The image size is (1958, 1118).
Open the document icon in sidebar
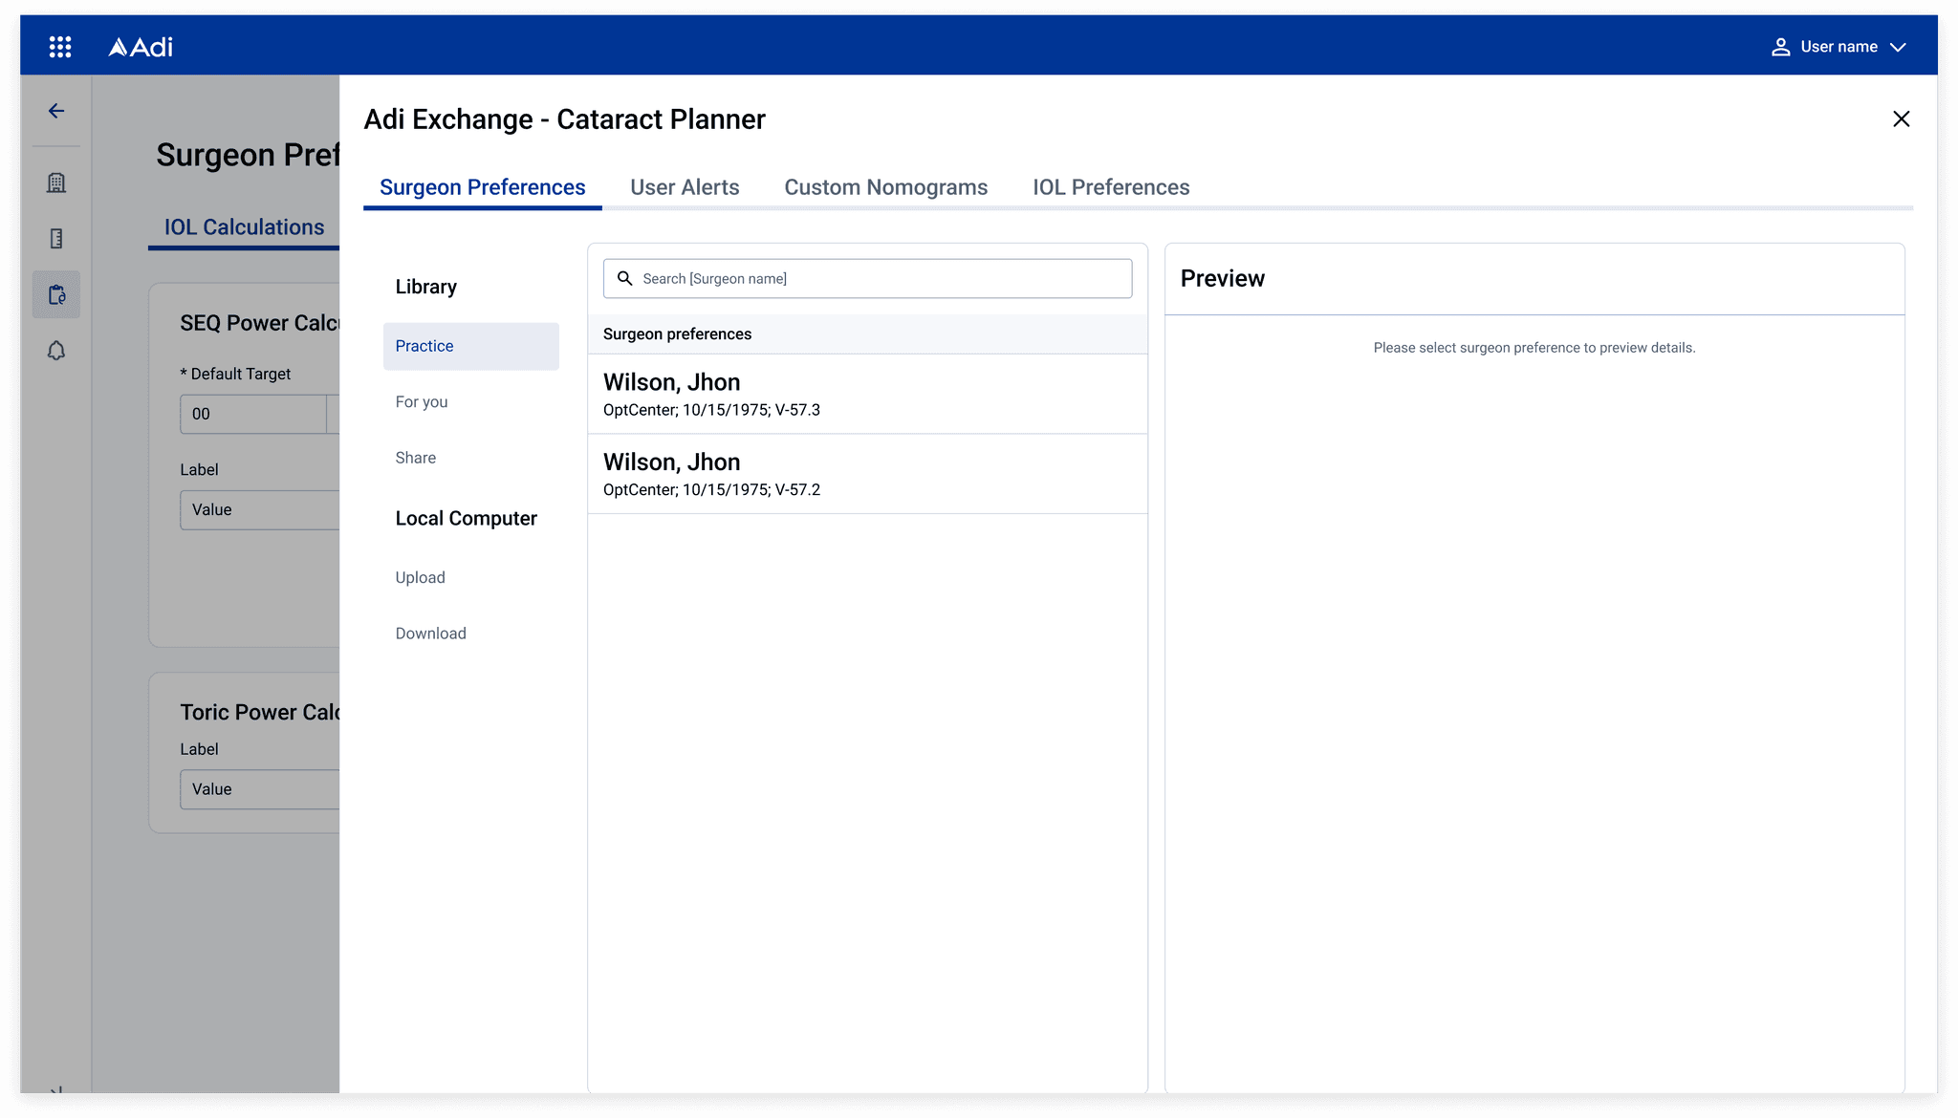[x=56, y=239]
